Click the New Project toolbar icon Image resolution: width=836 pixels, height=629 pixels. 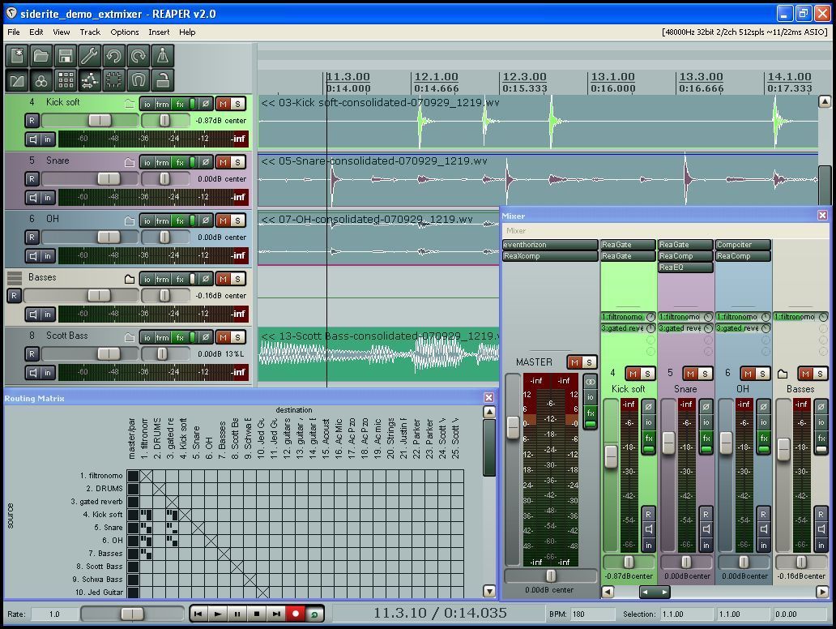click(17, 56)
